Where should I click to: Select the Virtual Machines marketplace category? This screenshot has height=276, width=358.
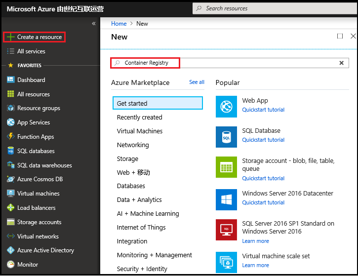pos(140,131)
